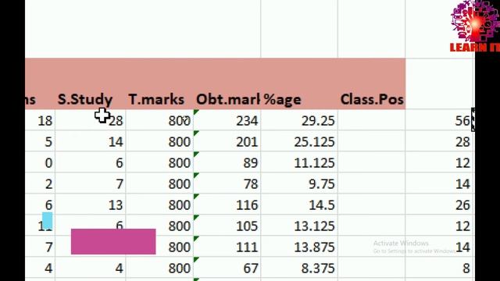
Task: Select T.marks 800 in the 201 row
Action: pos(159,141)
